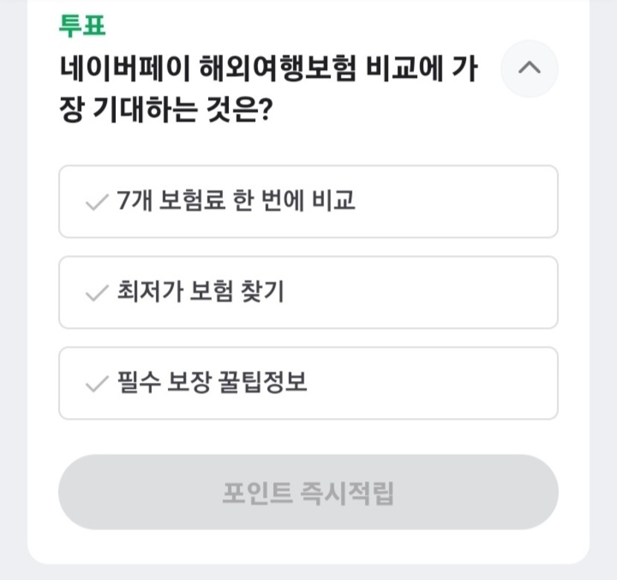Click the check mark icon beside 7개 보험료 한 번에 비교
Image resolution: width=617 pixels, height=580 pixels.
(97, 202)
